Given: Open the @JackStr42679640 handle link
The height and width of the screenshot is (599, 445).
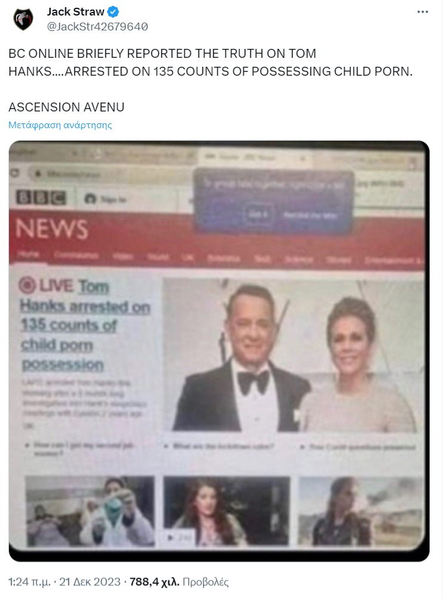Looking at the screenshot, I should (98, 26).
